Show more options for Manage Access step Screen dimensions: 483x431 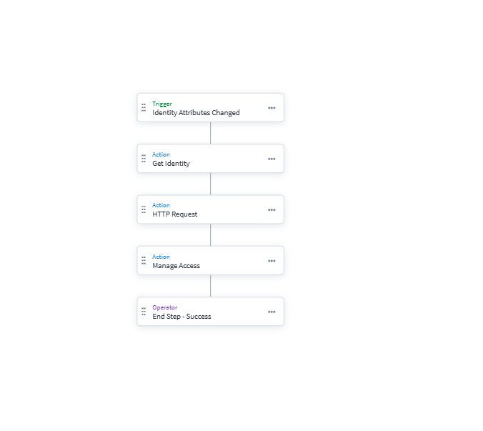272,261
